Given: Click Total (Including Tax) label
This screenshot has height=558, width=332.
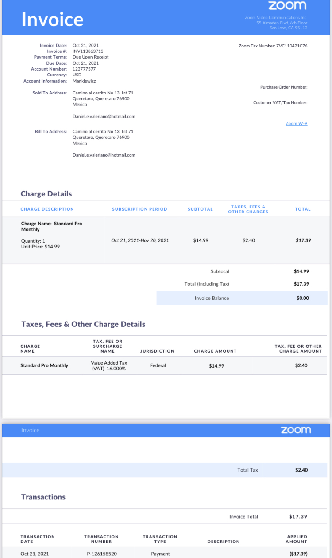Looking at the screenshot, I should click(207, 284).
